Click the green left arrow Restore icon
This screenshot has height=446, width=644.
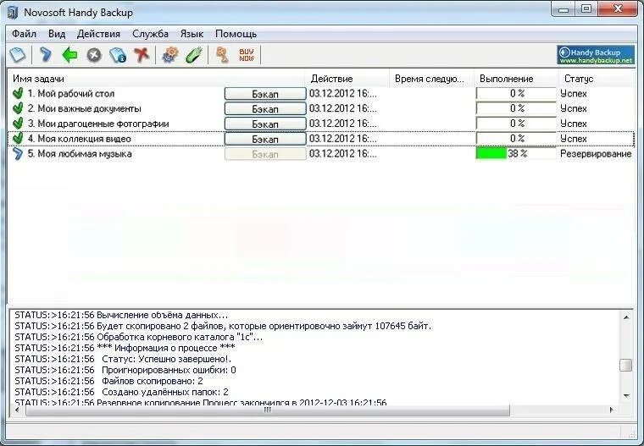(69, 55)
